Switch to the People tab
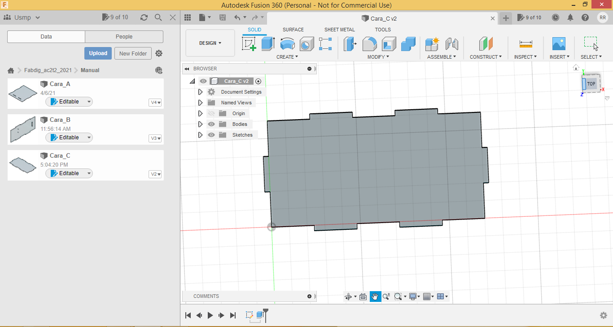613x327 pixels. point(124,37)
